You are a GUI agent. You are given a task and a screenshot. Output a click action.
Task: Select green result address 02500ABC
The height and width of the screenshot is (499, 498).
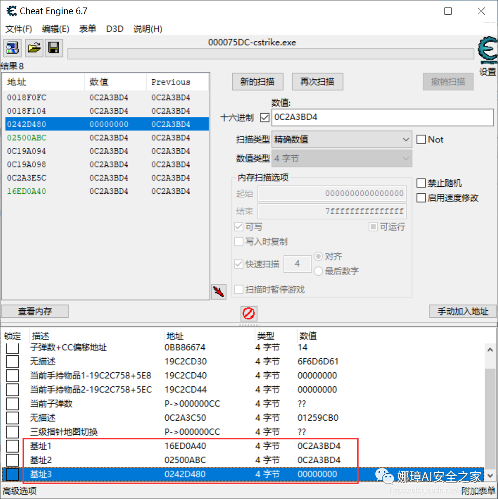click(27, 138)
